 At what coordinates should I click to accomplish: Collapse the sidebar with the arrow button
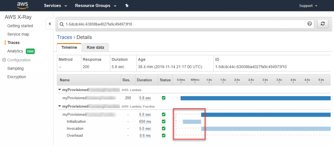pos(50,24)
